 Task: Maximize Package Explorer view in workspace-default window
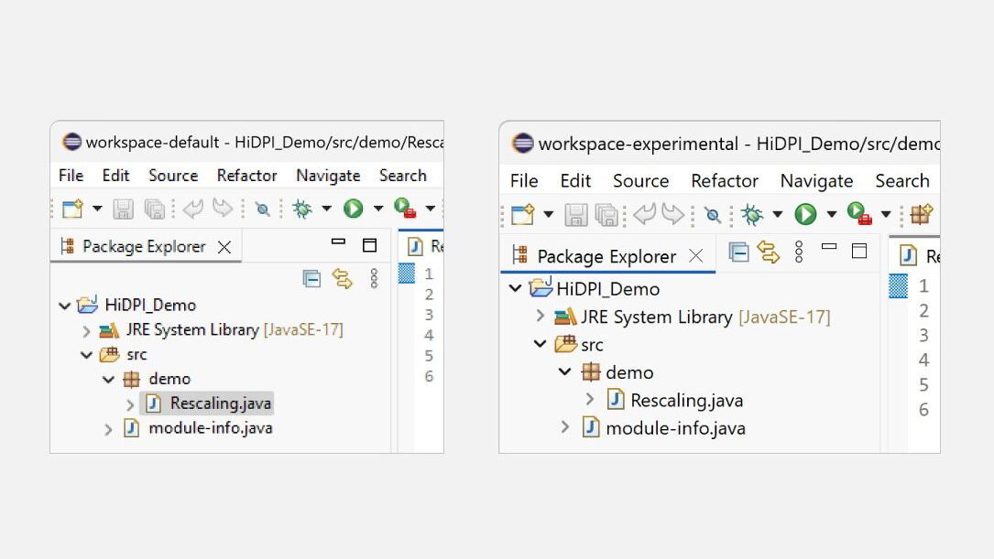tap(369, 245)
